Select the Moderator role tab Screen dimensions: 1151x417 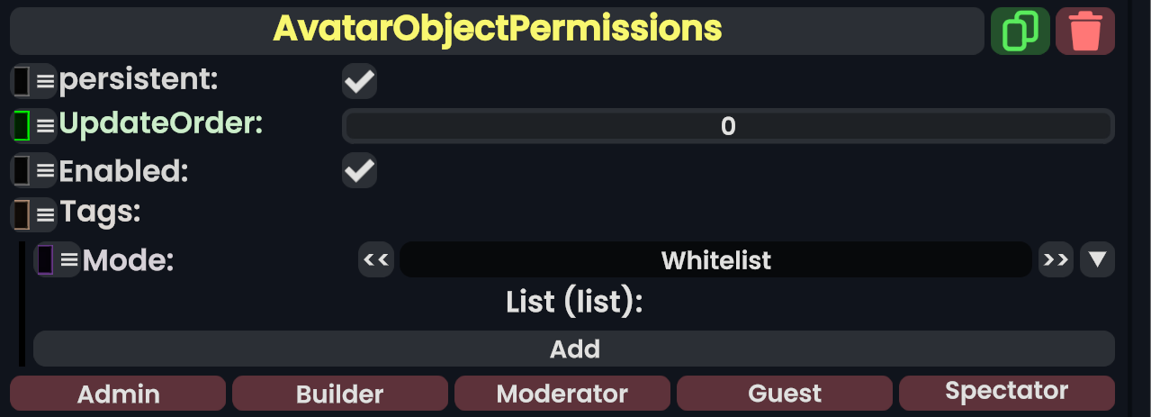pyautogui.click(x=562, y=394)
